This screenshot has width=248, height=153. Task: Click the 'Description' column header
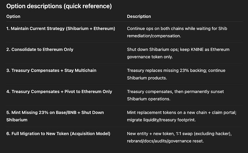pyautogui.click(x=139, y=16)
